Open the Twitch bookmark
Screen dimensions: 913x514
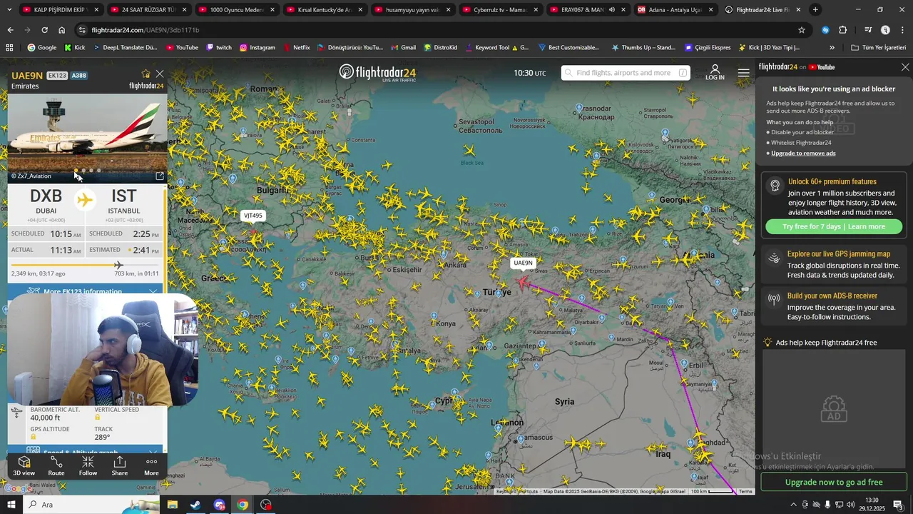(219, 48)
